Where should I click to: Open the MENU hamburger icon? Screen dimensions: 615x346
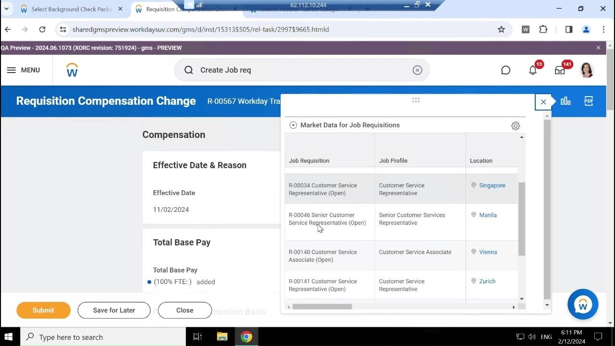[12, 70]
